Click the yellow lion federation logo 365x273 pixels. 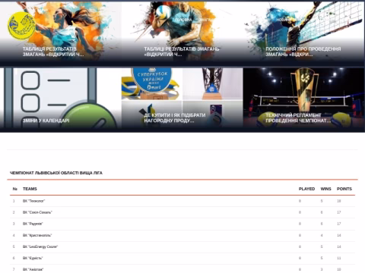pyautogui.click(x=21, y=26)
